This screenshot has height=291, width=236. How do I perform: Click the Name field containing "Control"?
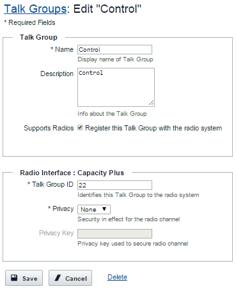point(114,49)
